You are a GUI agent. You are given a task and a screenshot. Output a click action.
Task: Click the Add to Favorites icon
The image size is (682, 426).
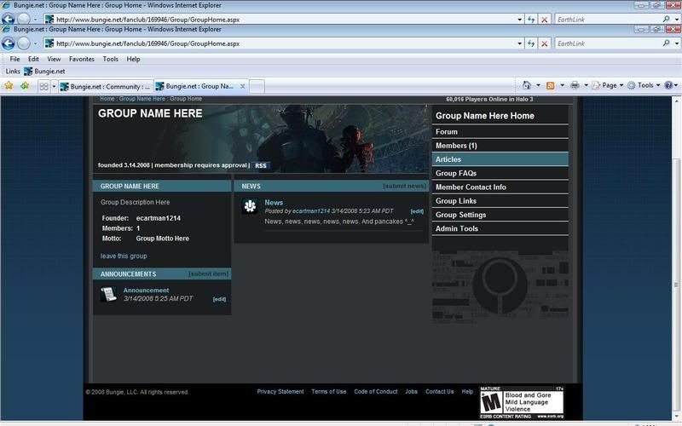click(25, 86)
